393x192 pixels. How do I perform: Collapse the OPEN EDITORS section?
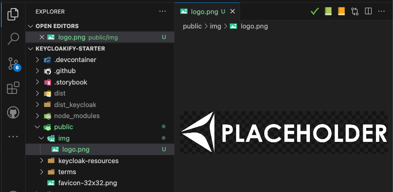tap(31, 26)
